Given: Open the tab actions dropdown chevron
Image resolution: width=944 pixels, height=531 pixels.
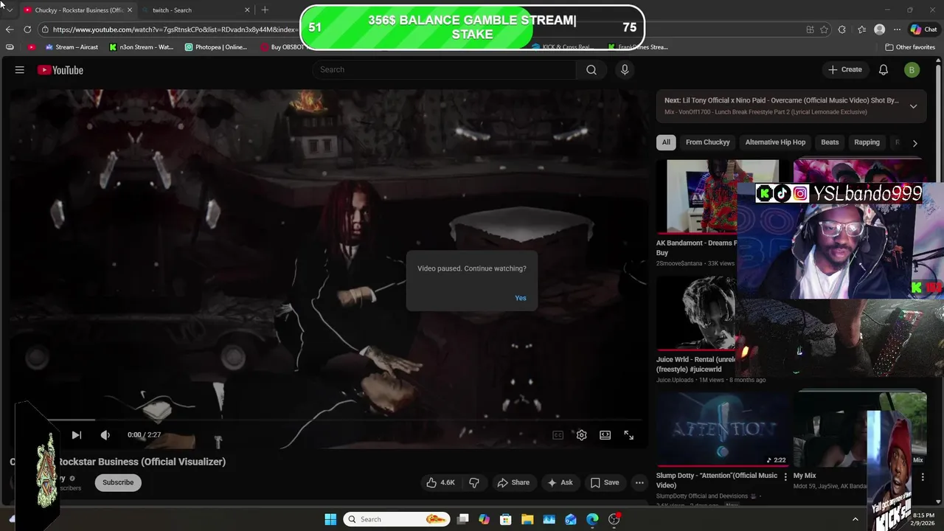Looking at the screenshot, I should tap(9, 10).
